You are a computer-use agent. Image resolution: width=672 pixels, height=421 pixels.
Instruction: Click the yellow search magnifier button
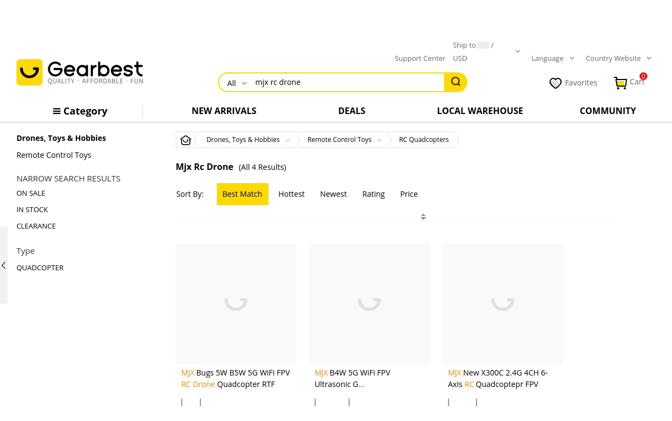point(456,82)
